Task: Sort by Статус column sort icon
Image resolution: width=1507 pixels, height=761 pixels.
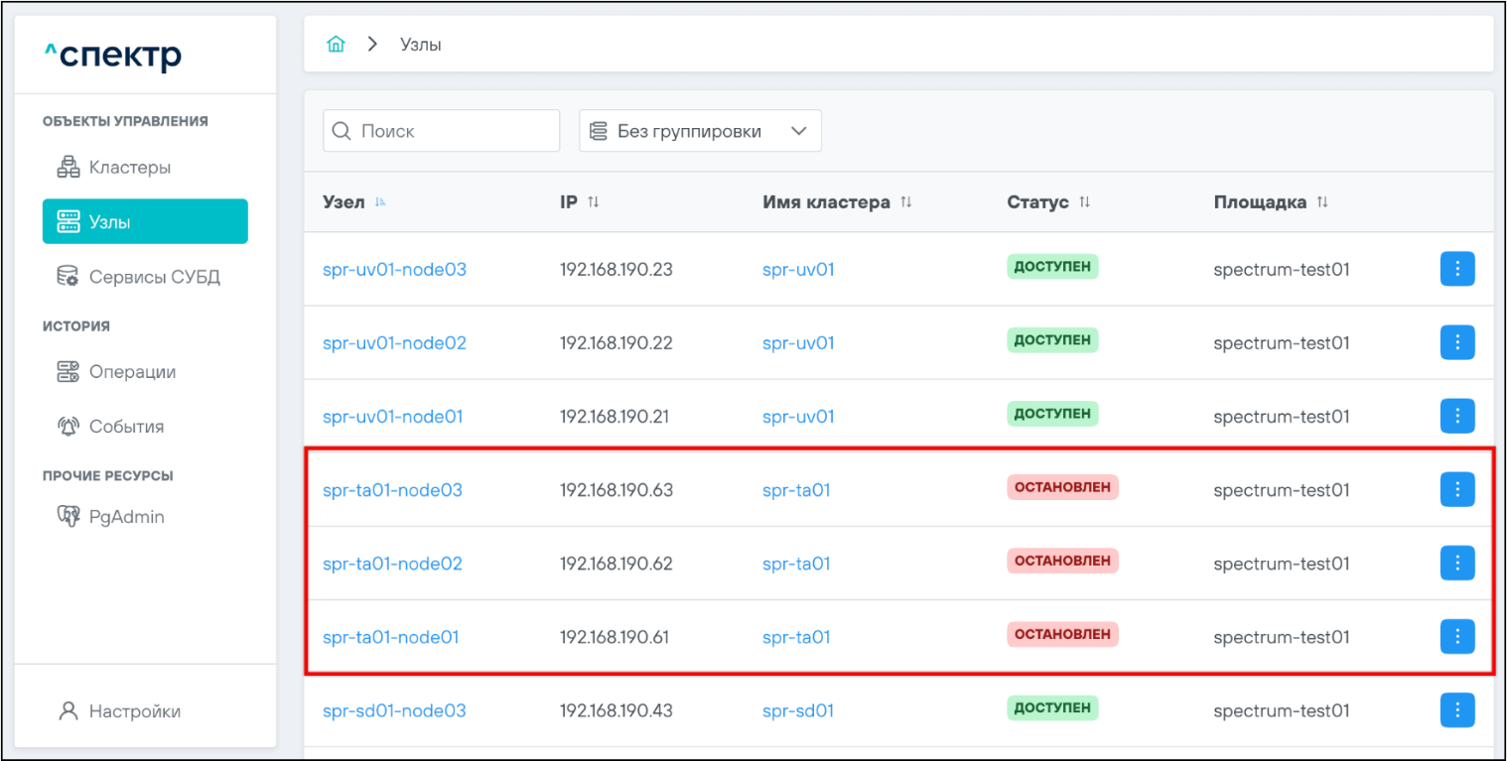Action: click(x=1085, y=202)
